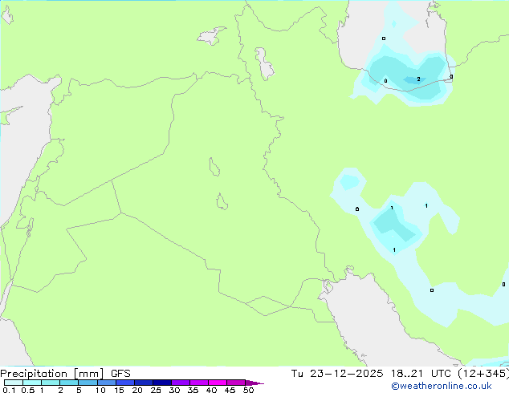Click the "Tu 23-12-2025" date text
Viewport: 509px width, 393px height.
click(x=336, y=374)
